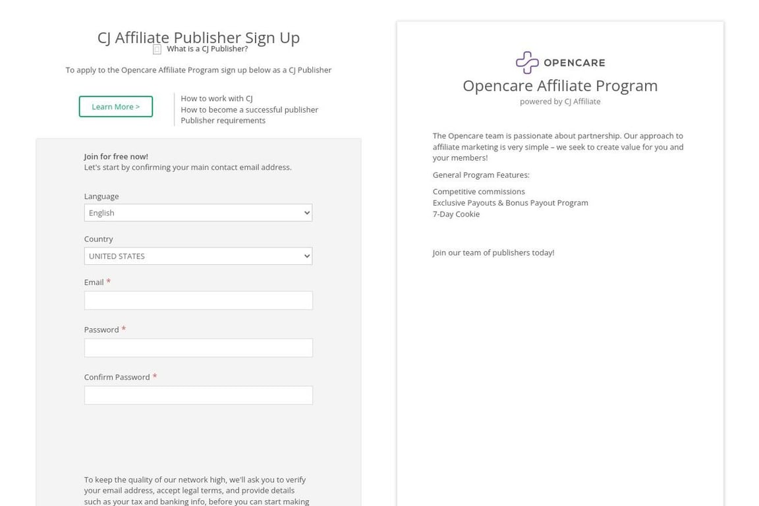Click the 7-Day Cookie line
Image resolution: width=759 pixels, height=506 pixels.
[x=456, y=214]
